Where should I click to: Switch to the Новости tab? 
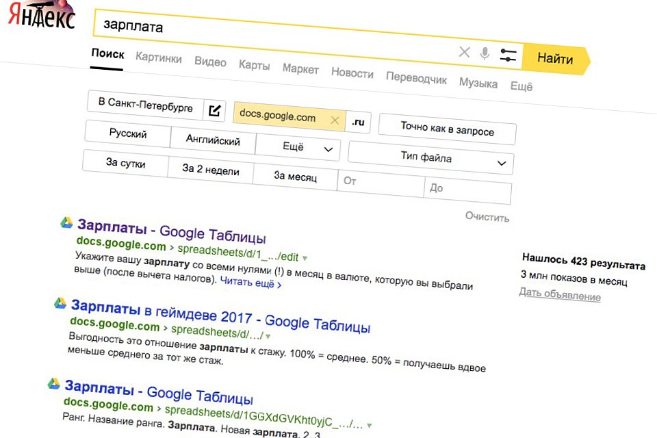[352, 73]
